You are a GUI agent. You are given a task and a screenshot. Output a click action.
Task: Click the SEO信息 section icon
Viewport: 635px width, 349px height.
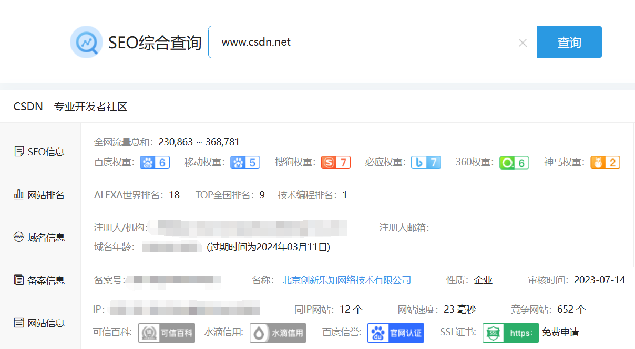click(x=19, y=152)
